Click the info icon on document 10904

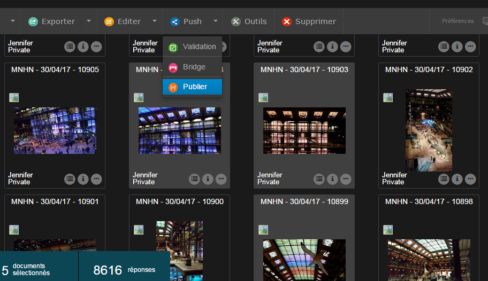tap(208, 179)
